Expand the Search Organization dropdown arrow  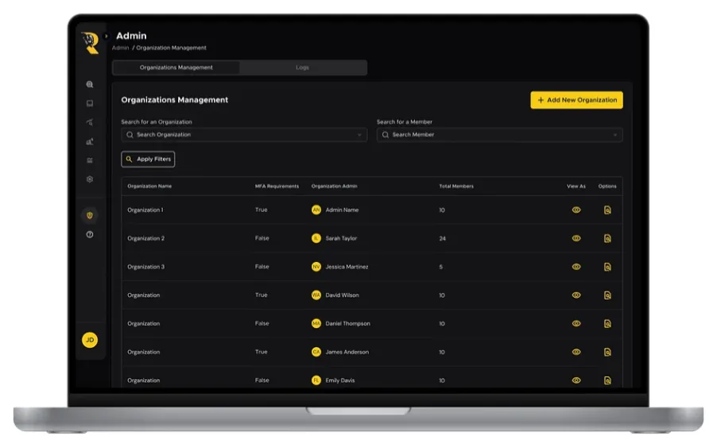[359, 135]
